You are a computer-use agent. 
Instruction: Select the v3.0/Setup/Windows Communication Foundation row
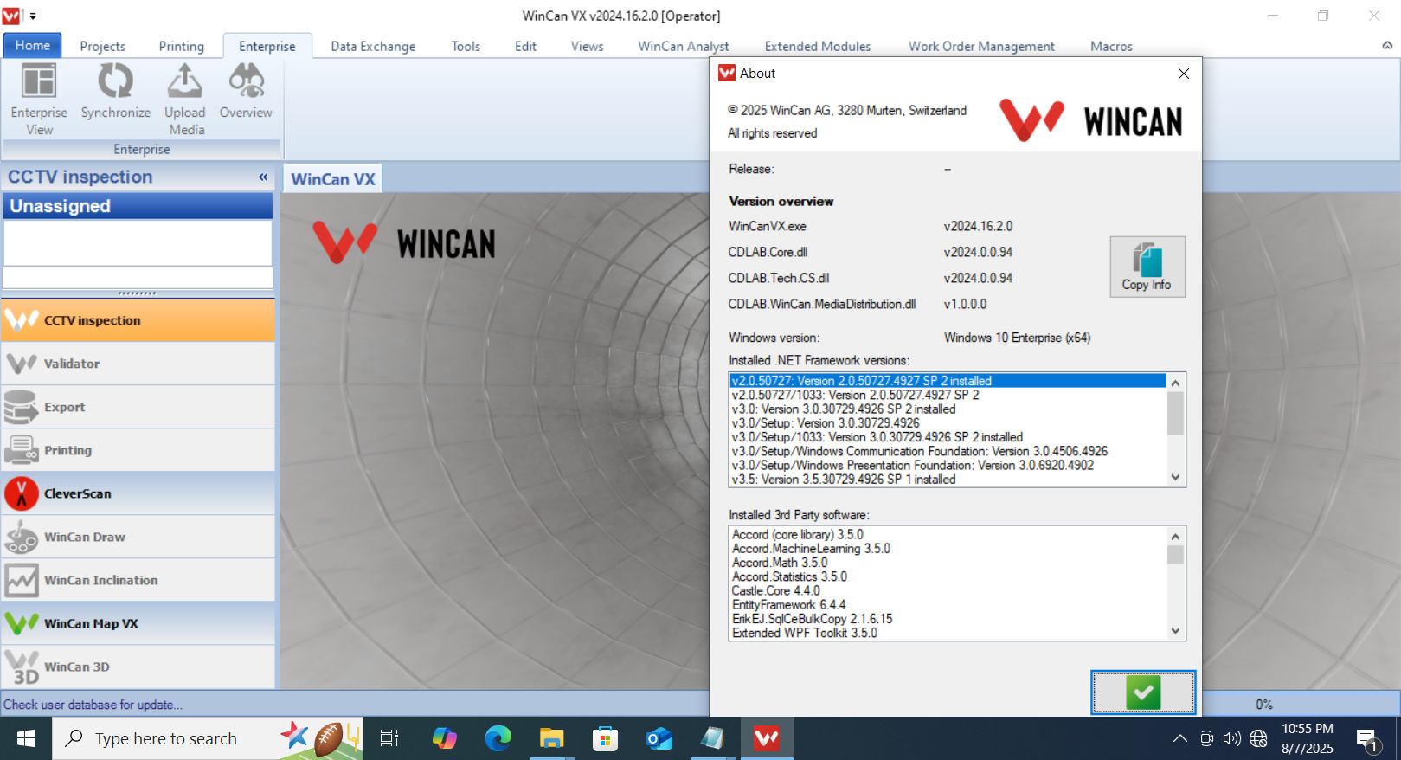[948, 451]
